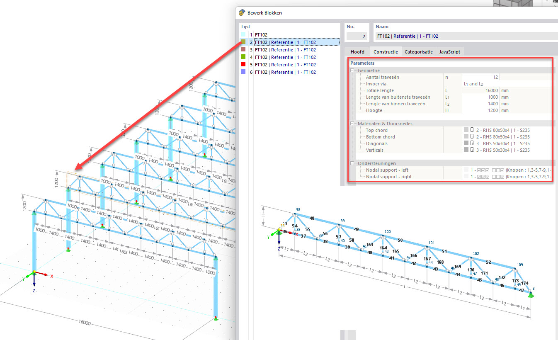Collapse the Ondersteuningen group

353,163
